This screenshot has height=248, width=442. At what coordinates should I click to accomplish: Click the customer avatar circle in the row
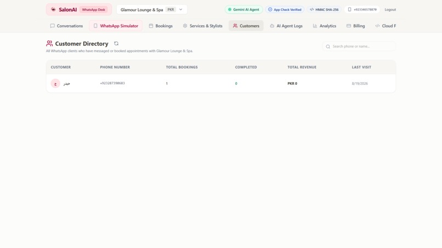(55, 83)
